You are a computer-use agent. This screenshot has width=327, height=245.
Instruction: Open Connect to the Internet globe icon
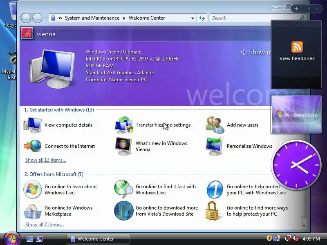click(x=33, y=146)
